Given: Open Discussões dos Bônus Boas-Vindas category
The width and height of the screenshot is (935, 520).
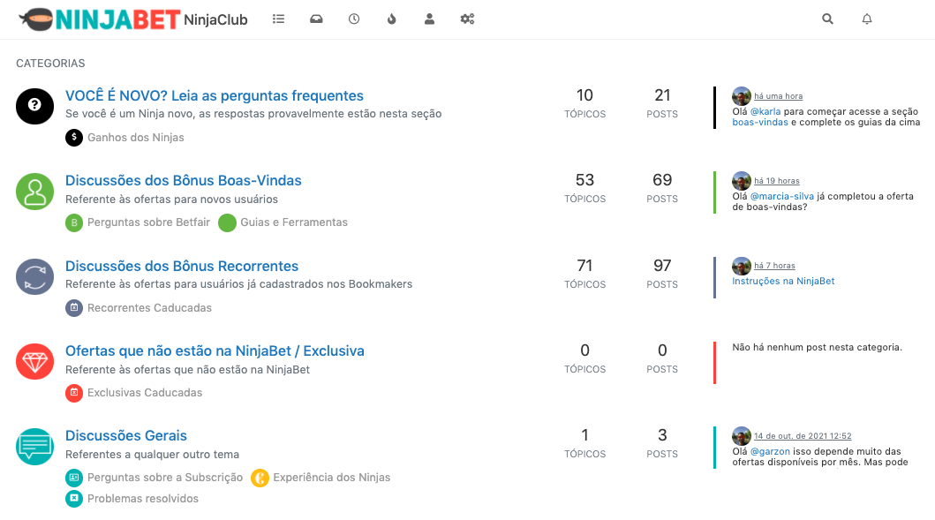Looking at the screenshot, I should (183, 180).
